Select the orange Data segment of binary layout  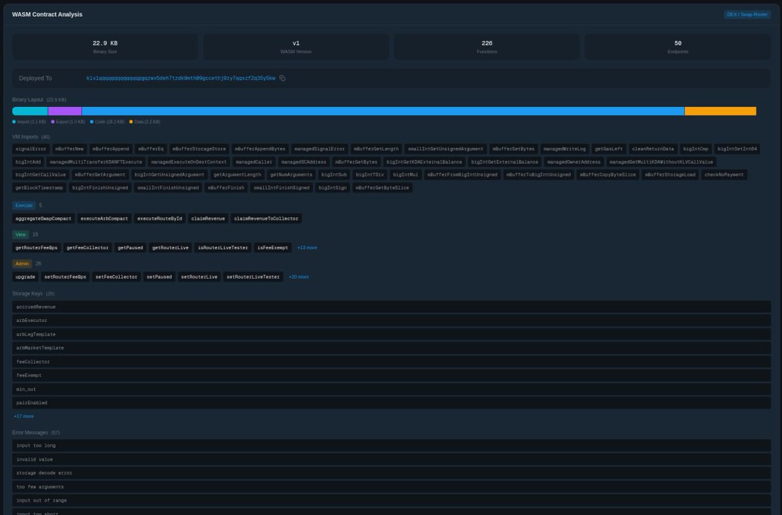[x=720, y=111]
